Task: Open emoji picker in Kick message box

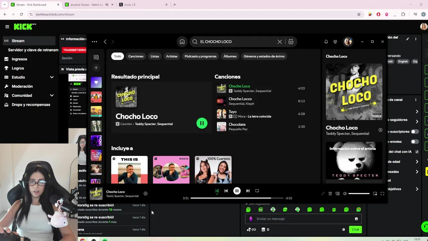Action: [356, 219]
